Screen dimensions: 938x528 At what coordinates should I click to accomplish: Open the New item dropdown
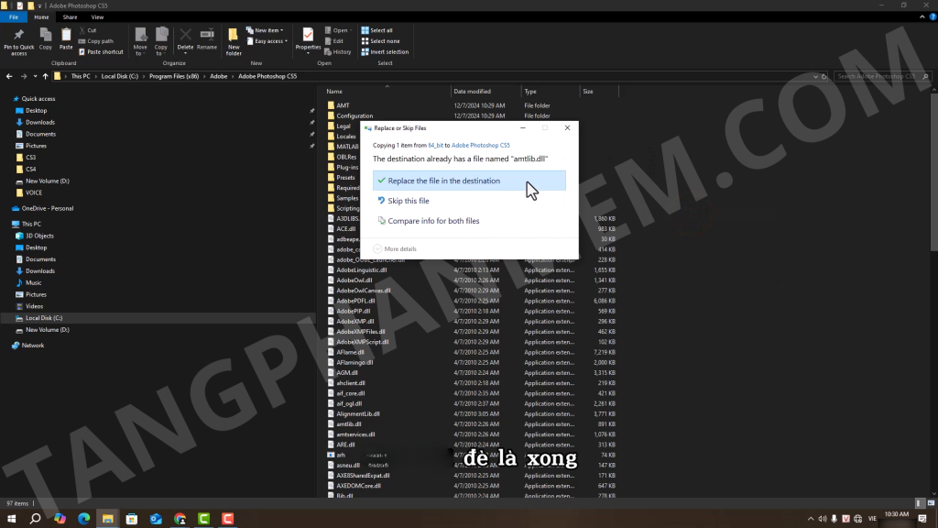269,30
